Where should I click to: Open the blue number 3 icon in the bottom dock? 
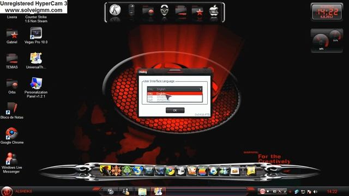click(138, 171)
